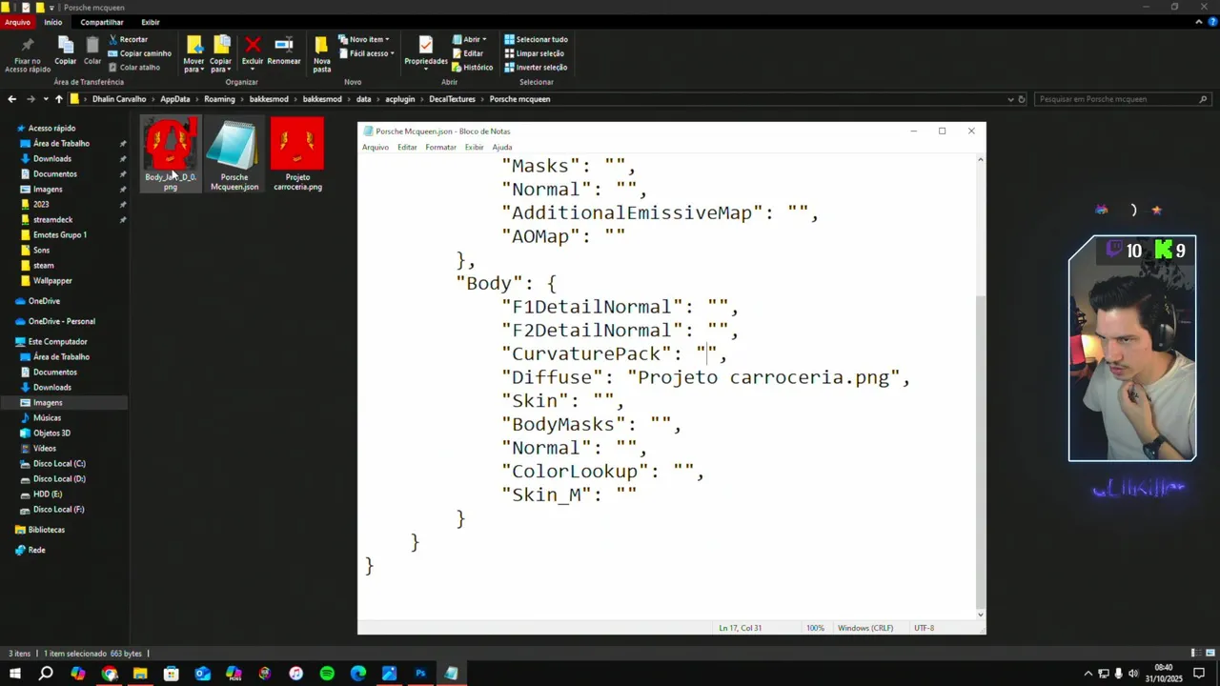Open the Abrir dropdown in ribbon
1220x686 pixels.
(x=470, y=39)
